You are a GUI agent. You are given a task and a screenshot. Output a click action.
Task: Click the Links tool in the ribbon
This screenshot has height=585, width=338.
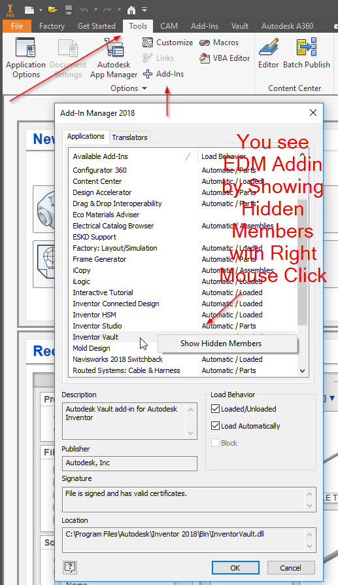158,58
